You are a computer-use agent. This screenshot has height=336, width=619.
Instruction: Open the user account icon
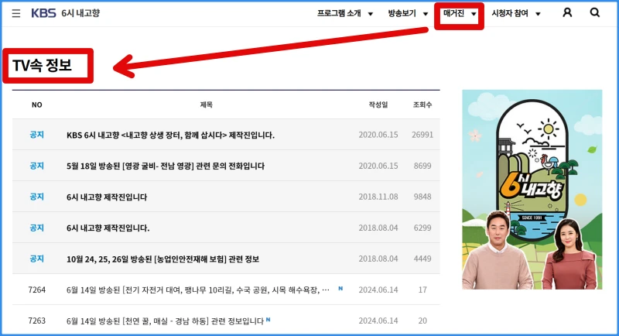coord(567,12)
